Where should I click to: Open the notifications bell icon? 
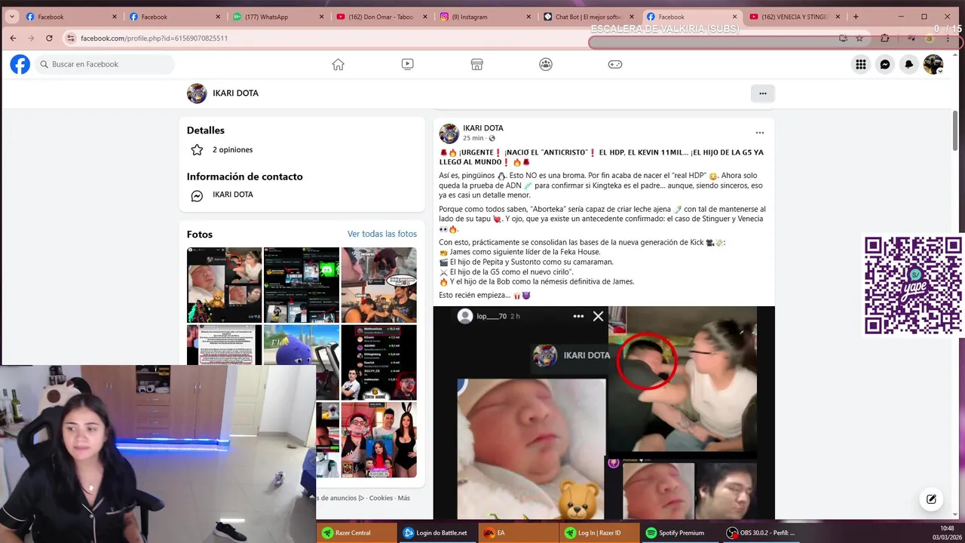[x=909, y=64]
